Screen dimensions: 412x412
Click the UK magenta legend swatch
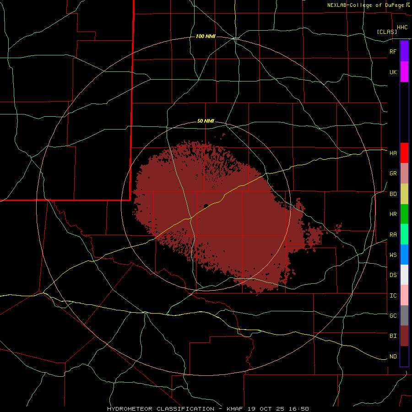click(404, 72)
